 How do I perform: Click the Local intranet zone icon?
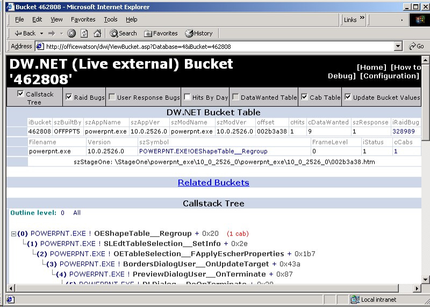[x=355, y=299]
